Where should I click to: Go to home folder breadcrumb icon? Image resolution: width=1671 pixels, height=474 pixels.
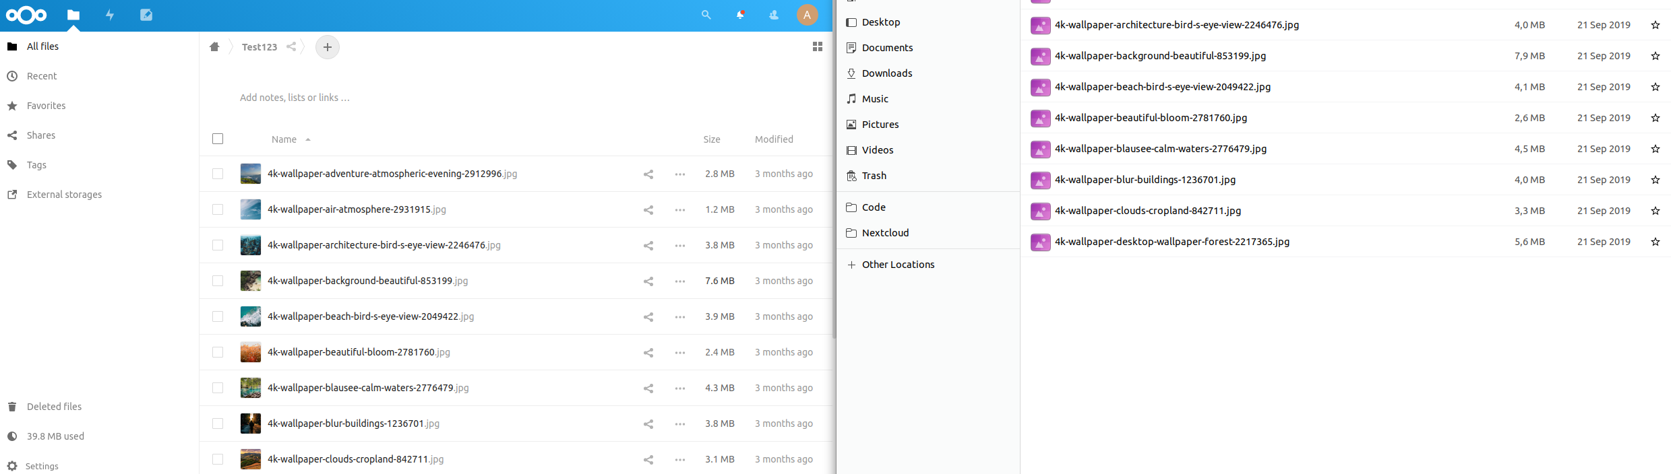[214, 46]
